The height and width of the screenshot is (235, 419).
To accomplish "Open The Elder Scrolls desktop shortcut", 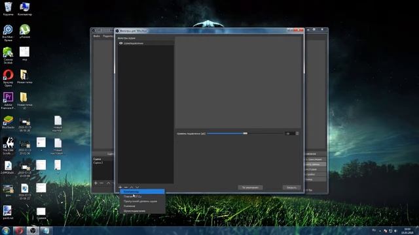I will (8, 146).
